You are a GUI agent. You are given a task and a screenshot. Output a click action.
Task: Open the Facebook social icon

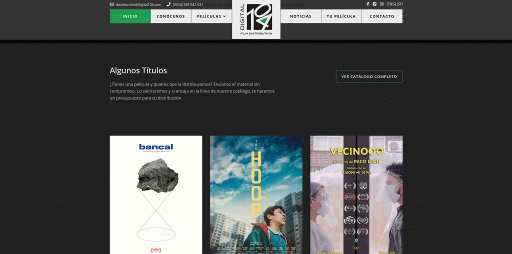click(x=368, y=4)
